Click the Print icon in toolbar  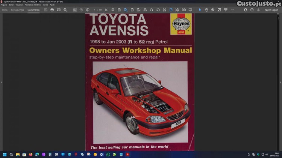52,10
